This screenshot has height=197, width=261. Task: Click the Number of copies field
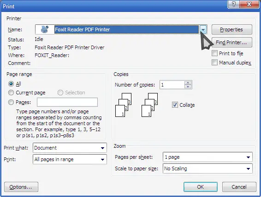[172, 85]
